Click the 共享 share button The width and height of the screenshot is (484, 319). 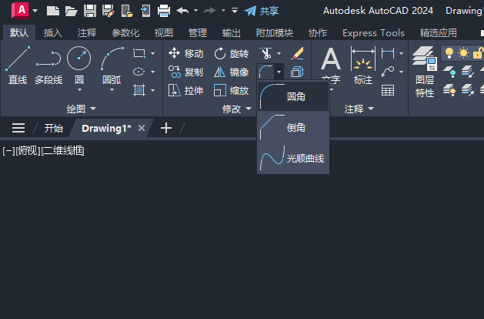262,11
